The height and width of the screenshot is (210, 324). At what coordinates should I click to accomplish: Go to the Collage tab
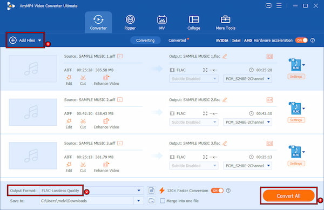(x=194, y=22)
